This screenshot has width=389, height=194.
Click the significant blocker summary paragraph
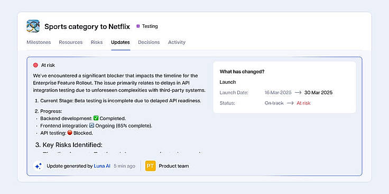[x=119, y=83]
